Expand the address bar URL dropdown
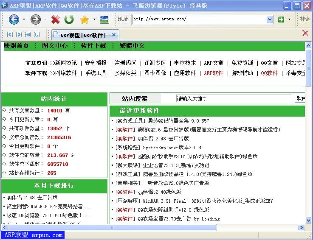313x240 pixels. click(x=270, y=20)
